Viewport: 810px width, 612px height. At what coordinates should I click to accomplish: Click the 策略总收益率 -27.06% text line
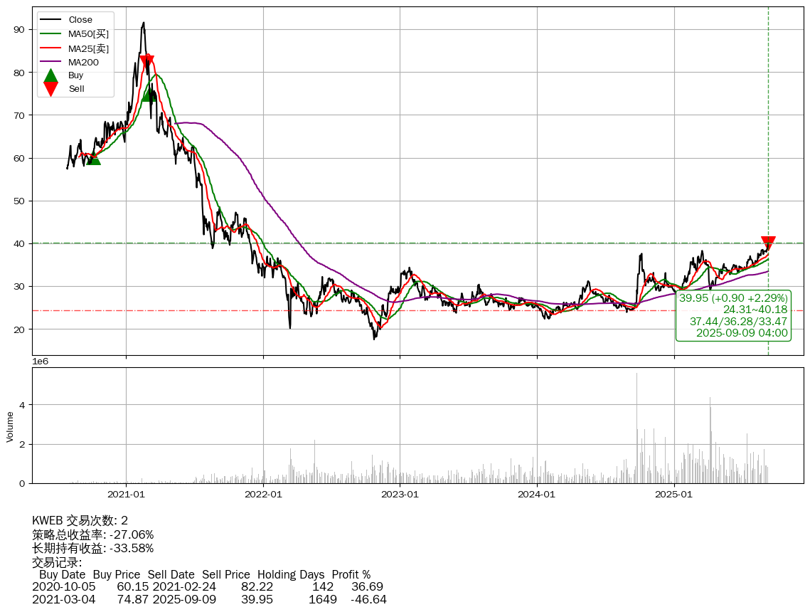(93, 534)
